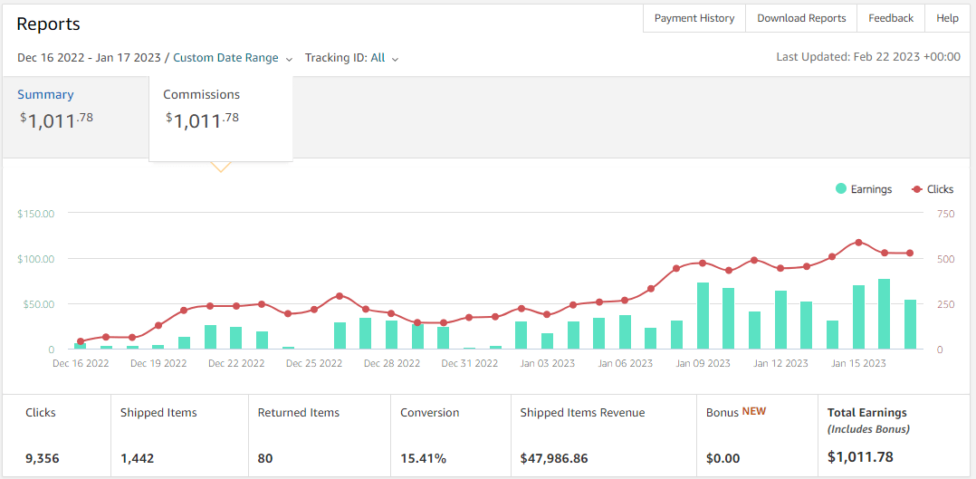Switch to the Summary tab
This screenshot has width=976, height=479.
[45, 94]
